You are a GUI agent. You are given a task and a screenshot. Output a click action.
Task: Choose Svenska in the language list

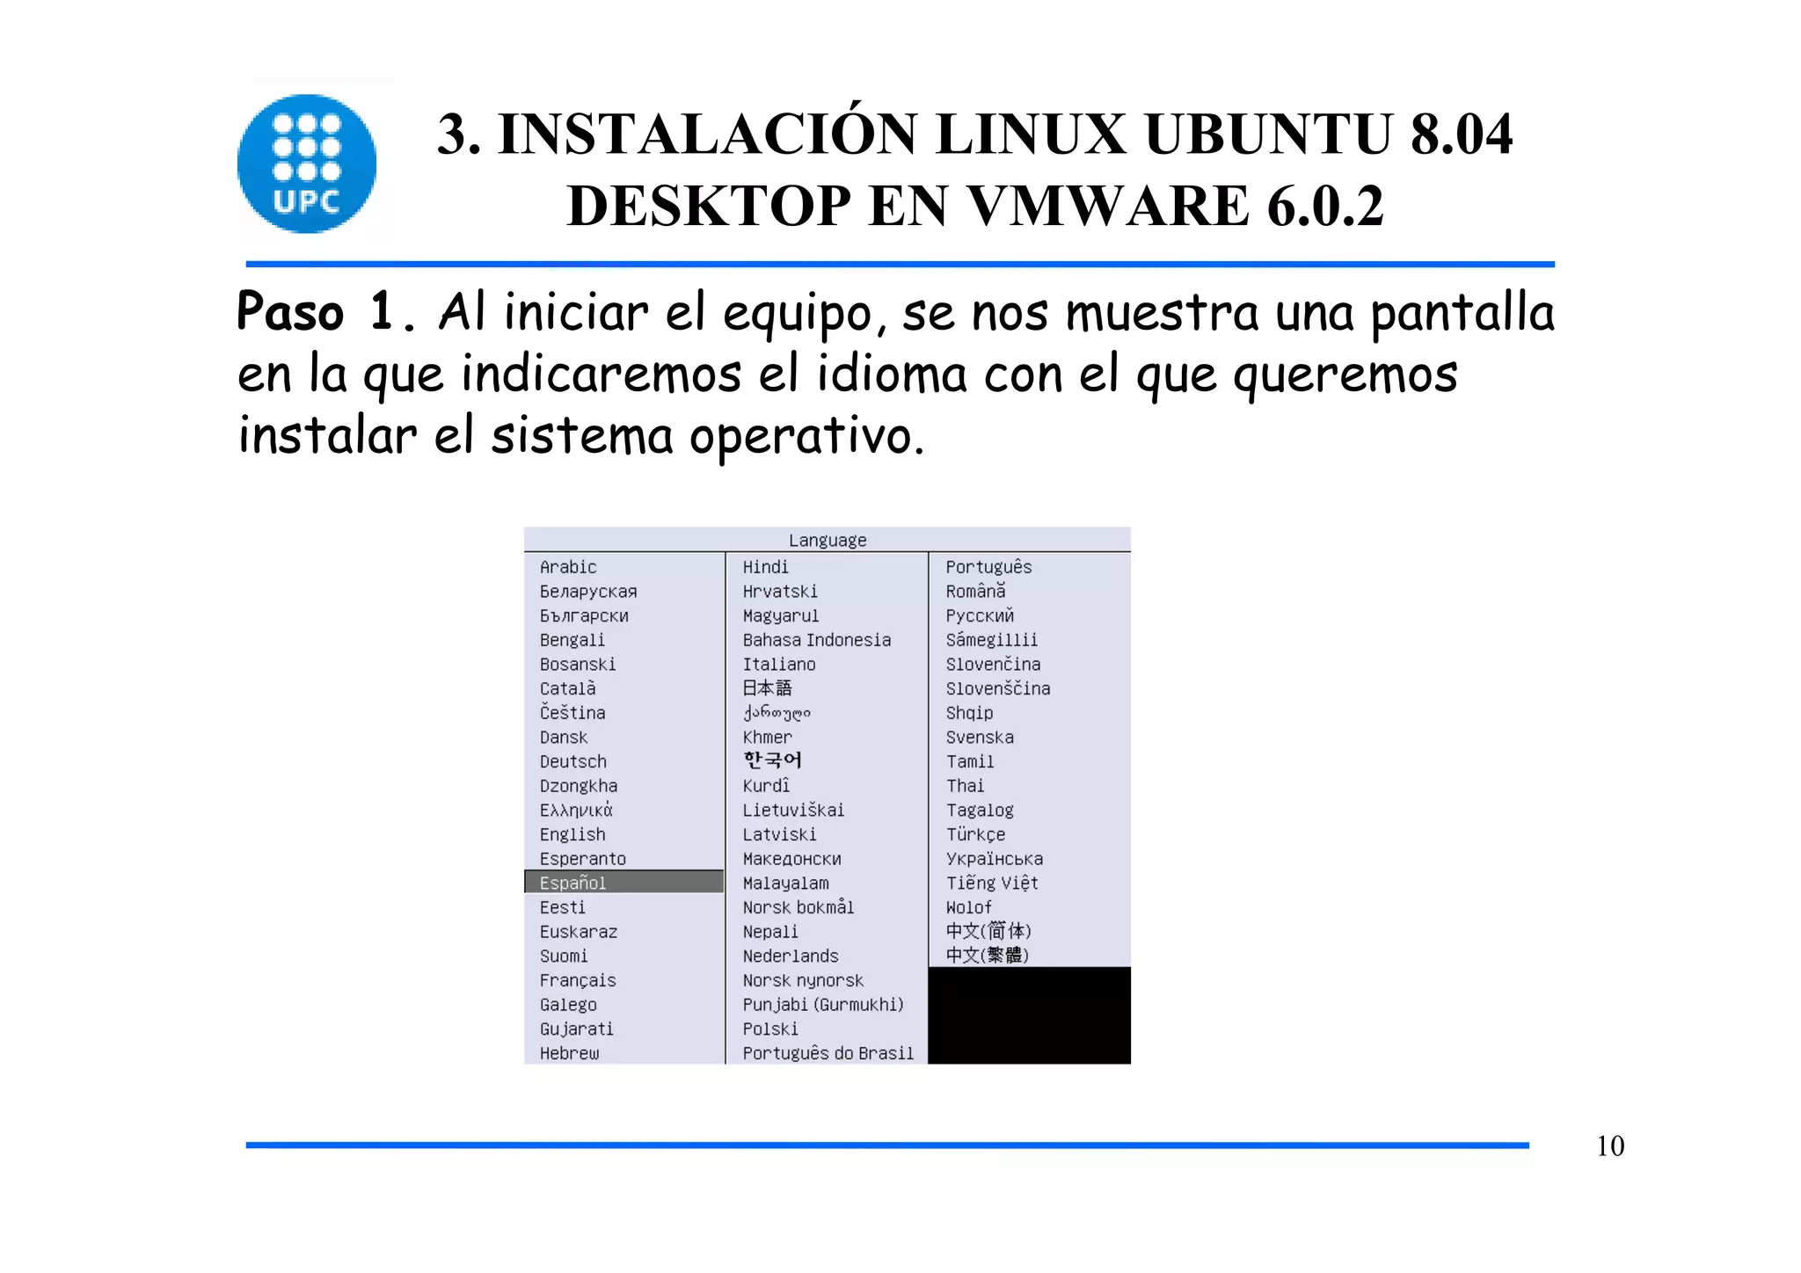980,737
